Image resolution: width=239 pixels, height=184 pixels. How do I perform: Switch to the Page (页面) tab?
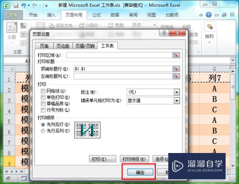click(44, 46)
